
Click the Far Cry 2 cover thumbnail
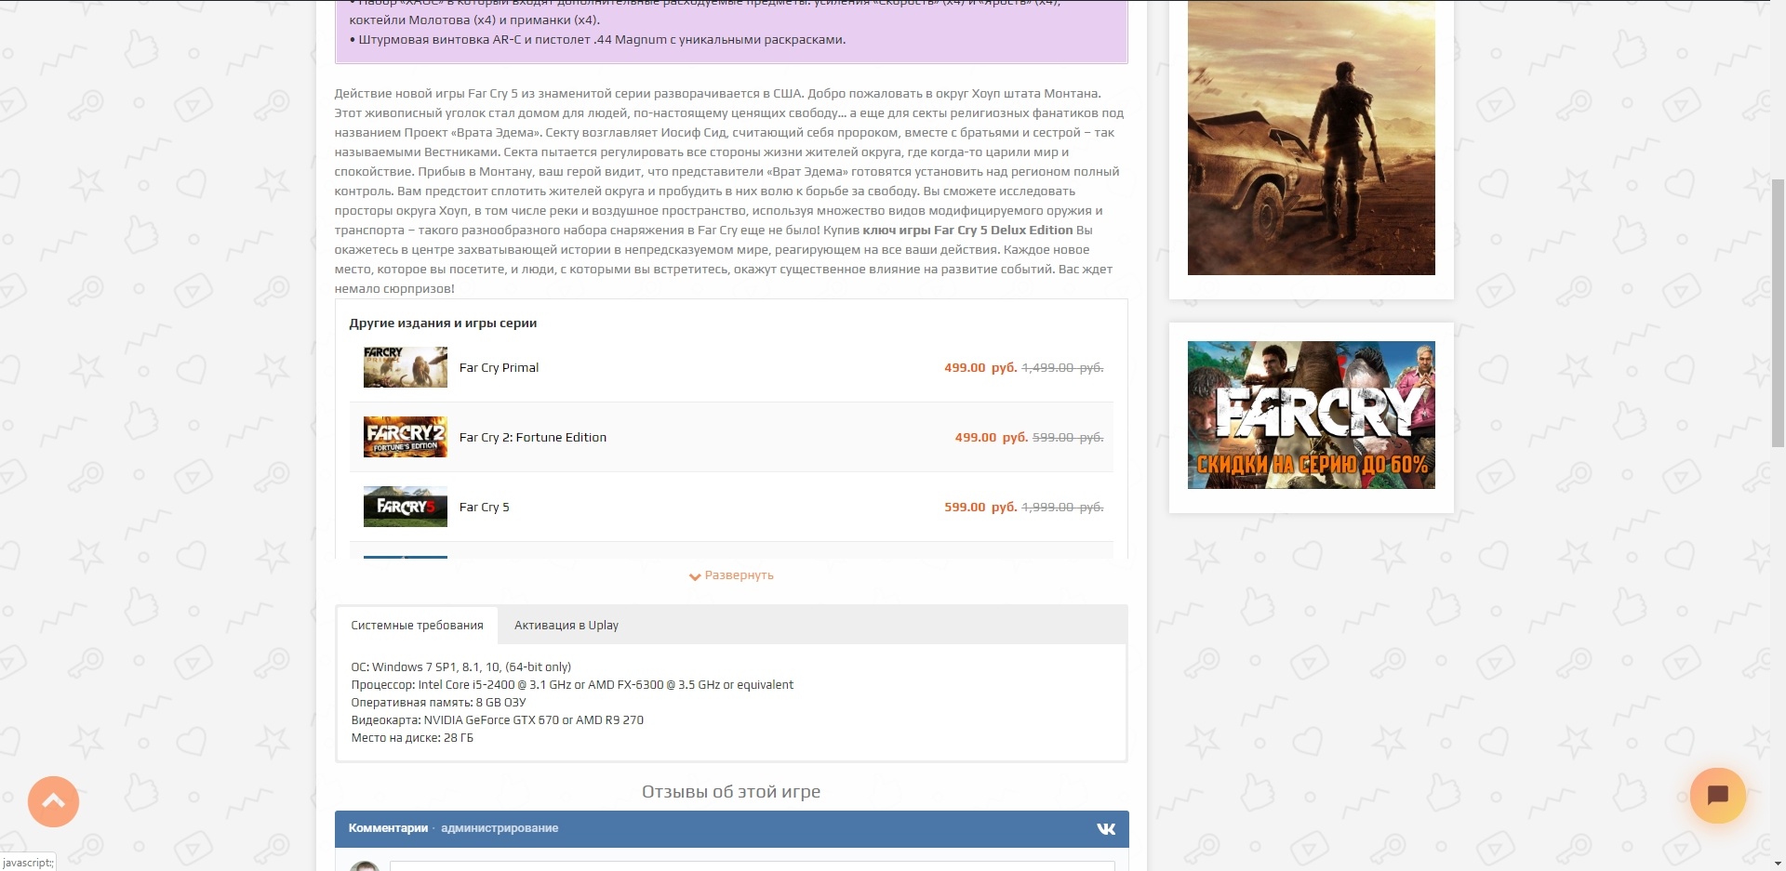(x=406, y=437)
